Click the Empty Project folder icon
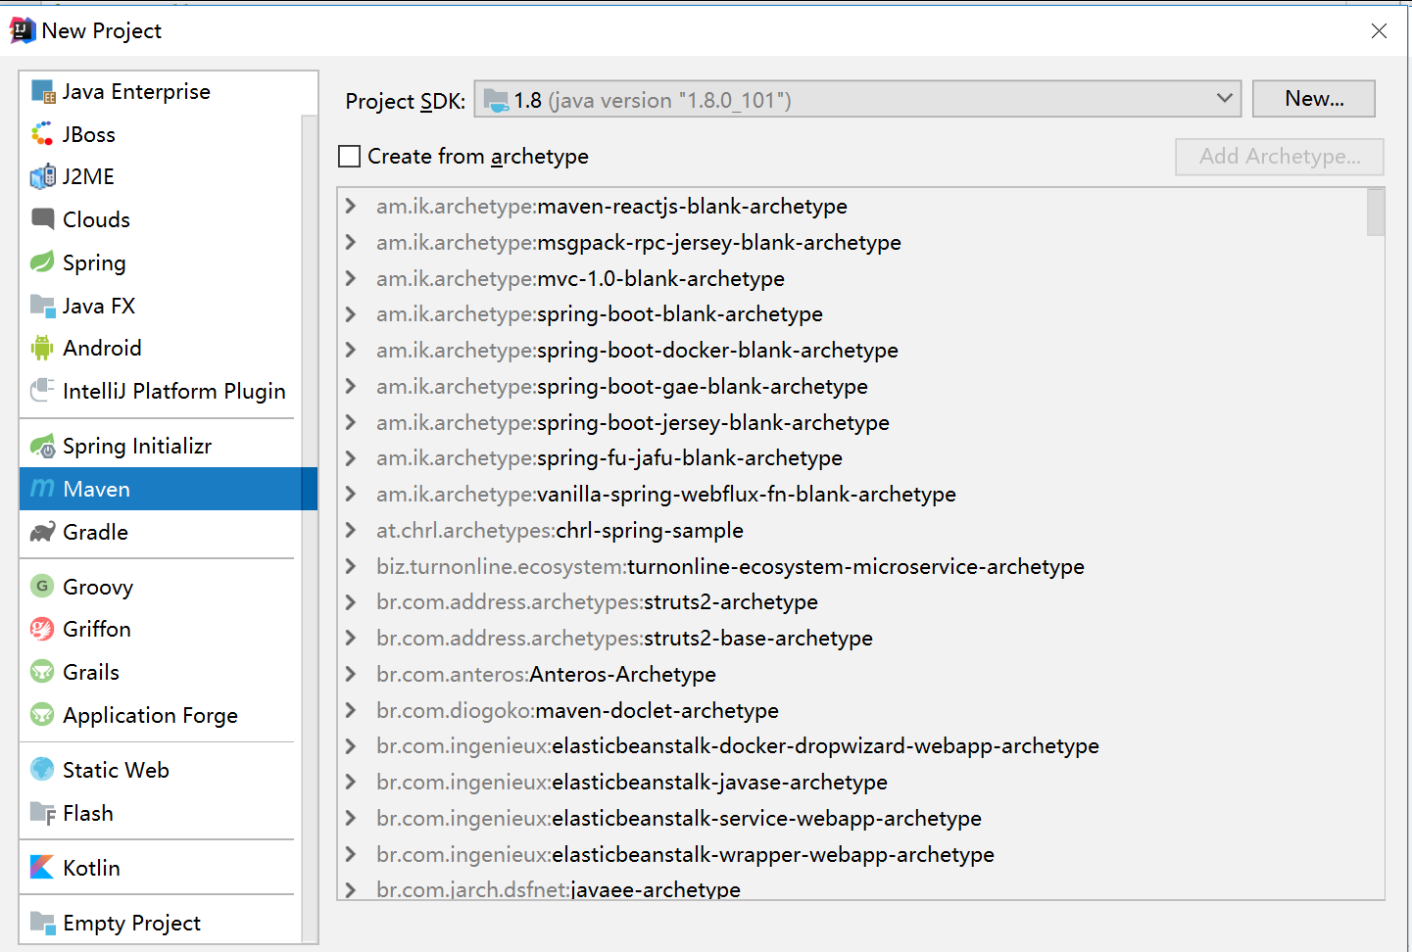The image size is (1412, 952). coord(43,923)
